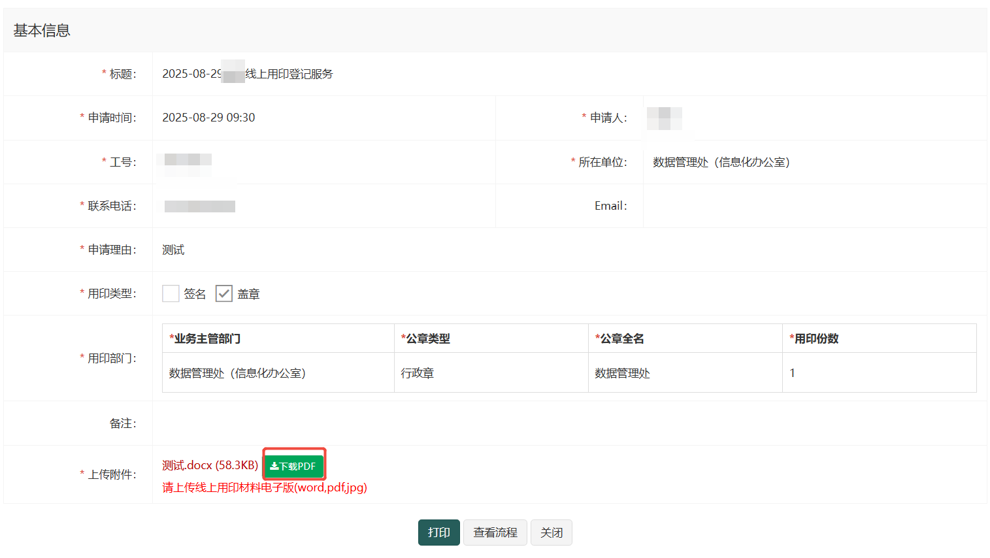
Task: Click the 基本信息 section header
Action: pos(42,31)
